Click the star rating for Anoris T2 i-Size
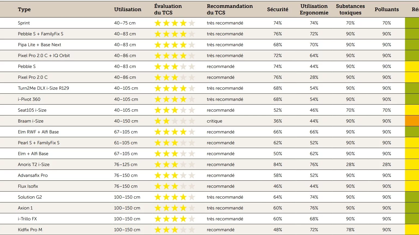 pyautogui.click(x=175, y=164)
